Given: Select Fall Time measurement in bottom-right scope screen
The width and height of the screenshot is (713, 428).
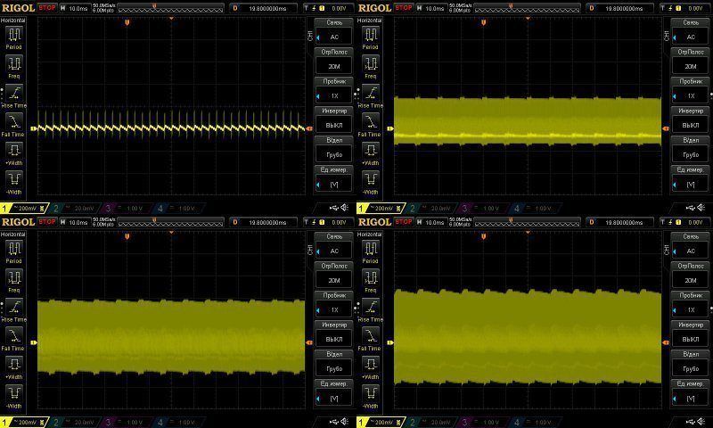Looking at the screenshot, I should (371, 340).
